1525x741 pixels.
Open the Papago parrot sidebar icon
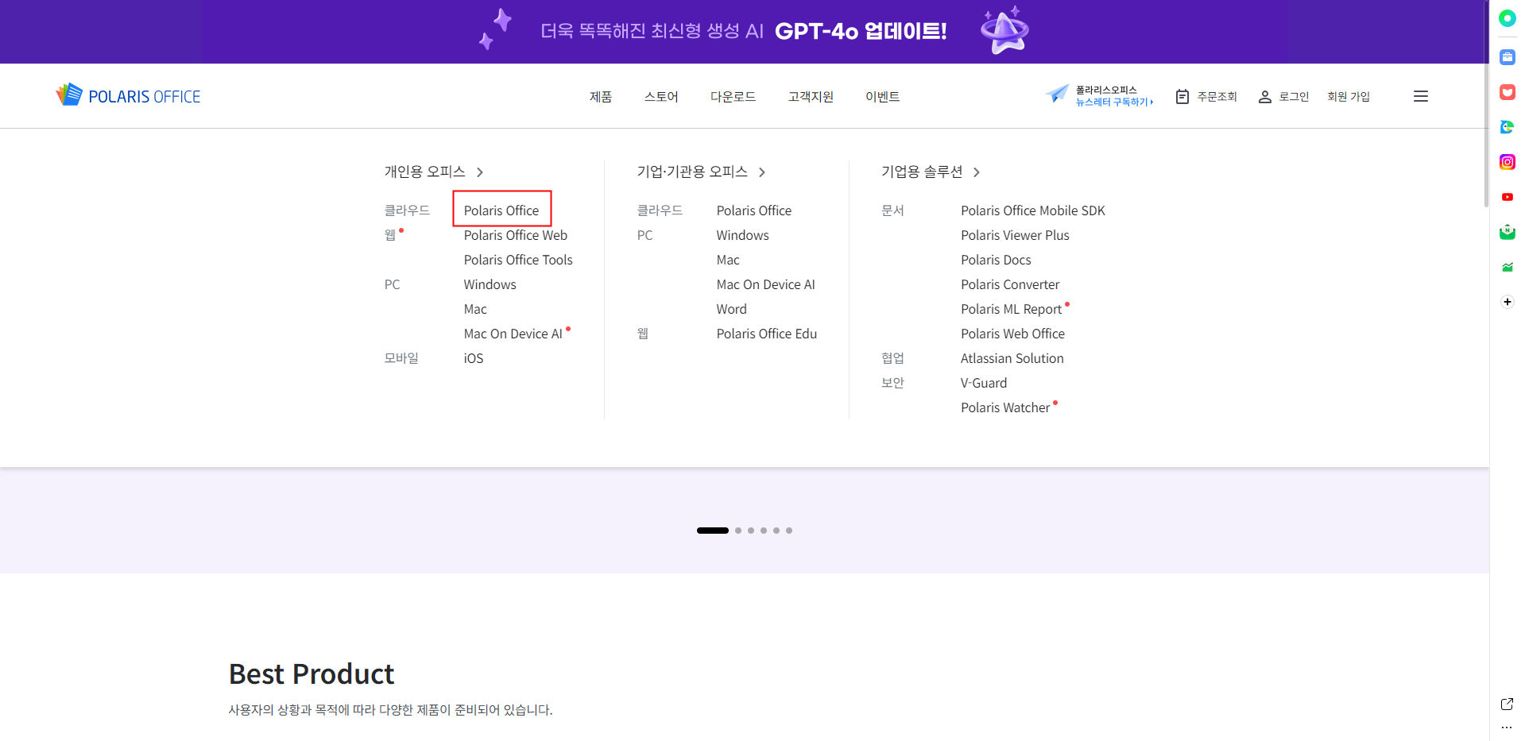(1508, 127)
